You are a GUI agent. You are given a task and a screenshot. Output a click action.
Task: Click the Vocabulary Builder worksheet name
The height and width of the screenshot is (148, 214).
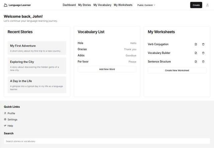[159, 53]
